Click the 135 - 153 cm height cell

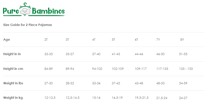coord(186,69)
